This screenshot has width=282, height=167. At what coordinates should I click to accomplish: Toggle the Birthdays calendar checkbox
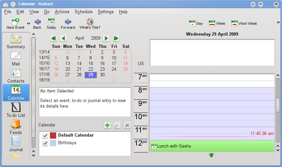(45, 143)
